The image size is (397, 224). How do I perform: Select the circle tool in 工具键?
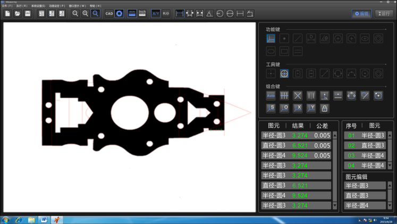[338, 73]
